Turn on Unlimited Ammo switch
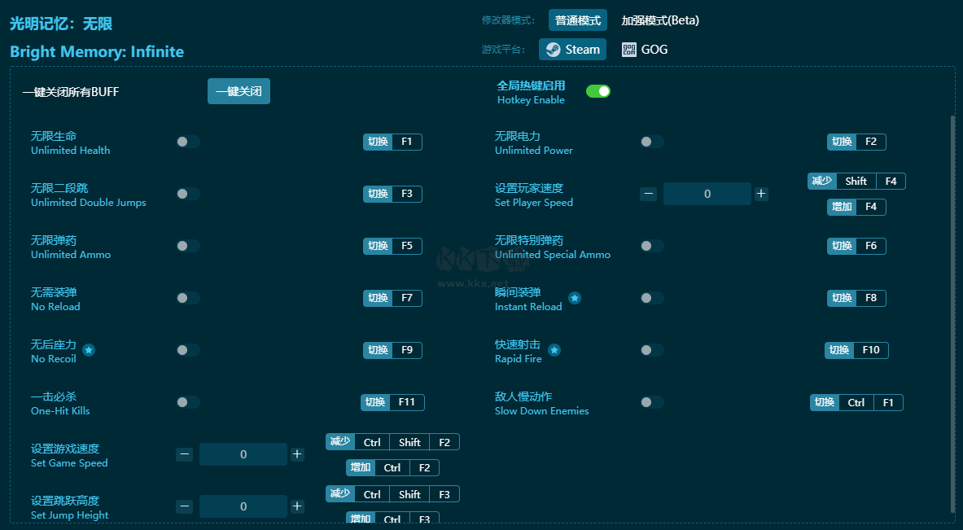Image resolution: width=963 pixels, height=530 pixels. pos(188,246)
